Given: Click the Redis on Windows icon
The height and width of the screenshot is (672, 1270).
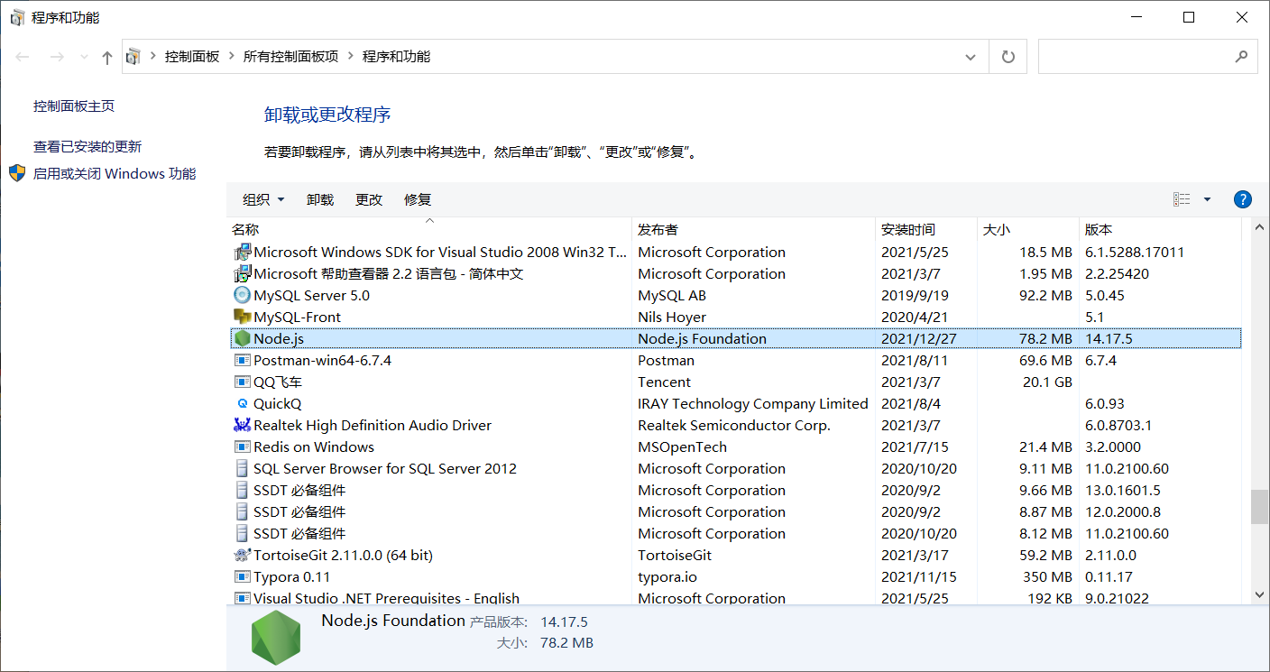Looking at the screenshot, I should click(242, 446).
